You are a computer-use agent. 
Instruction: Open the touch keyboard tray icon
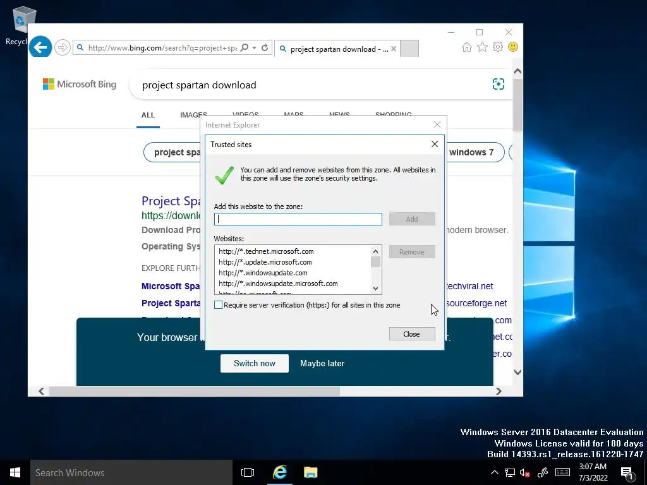pyautogui.click(x=562, y=472)
